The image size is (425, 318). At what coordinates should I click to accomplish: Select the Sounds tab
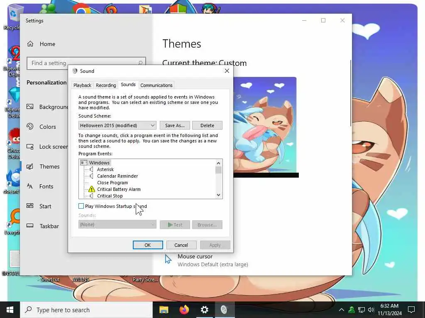coord(128,84)
